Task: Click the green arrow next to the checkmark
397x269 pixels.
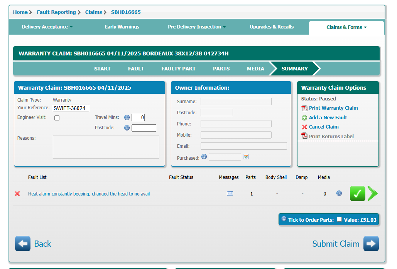Action: [372, 194]
